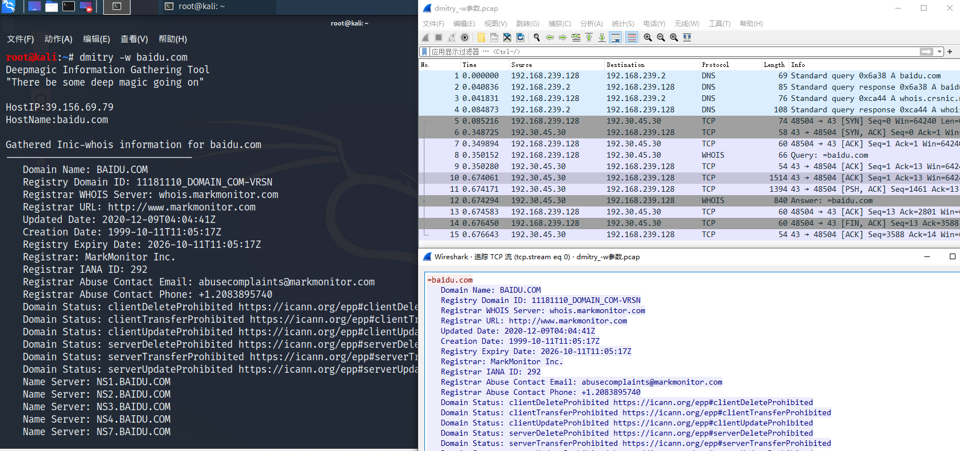Jump to the first packet icon
Viewport: 960px width, 451px height.
pos(589,37)
